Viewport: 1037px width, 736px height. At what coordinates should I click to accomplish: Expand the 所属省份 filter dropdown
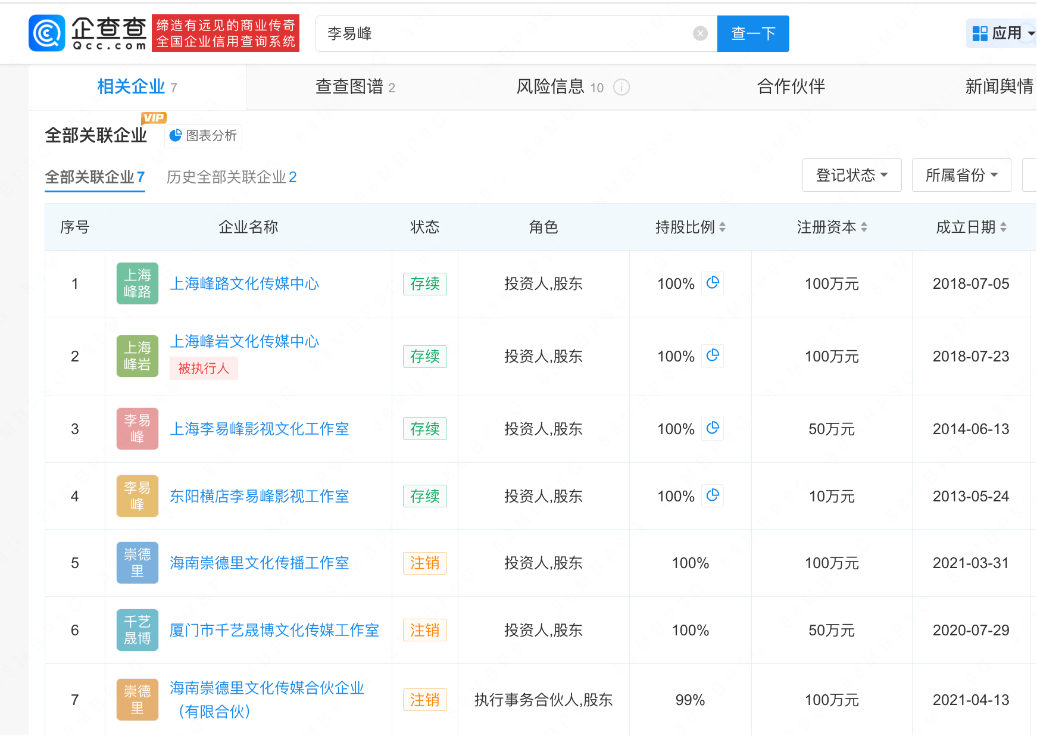pos(961,175)
